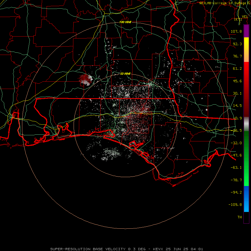251x251 pixels.
Task: Click the Super-Resolution Base Velocity caption
Action: tap(127, 249)
